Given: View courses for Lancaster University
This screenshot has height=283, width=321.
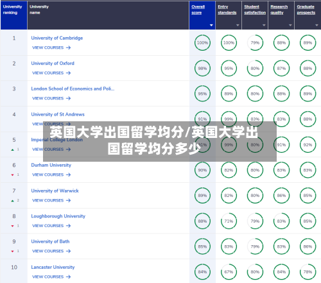Looking at the screenshot, I should [x=51, y=277].
